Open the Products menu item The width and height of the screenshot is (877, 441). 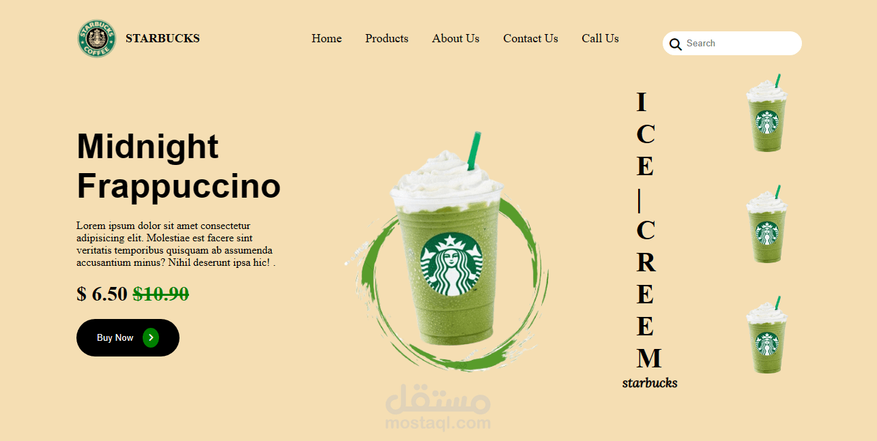pyautogui.click(x=387, y=38)
